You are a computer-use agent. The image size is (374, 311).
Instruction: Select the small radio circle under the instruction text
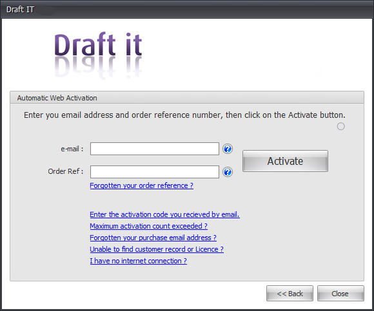(x=341, y=126)
